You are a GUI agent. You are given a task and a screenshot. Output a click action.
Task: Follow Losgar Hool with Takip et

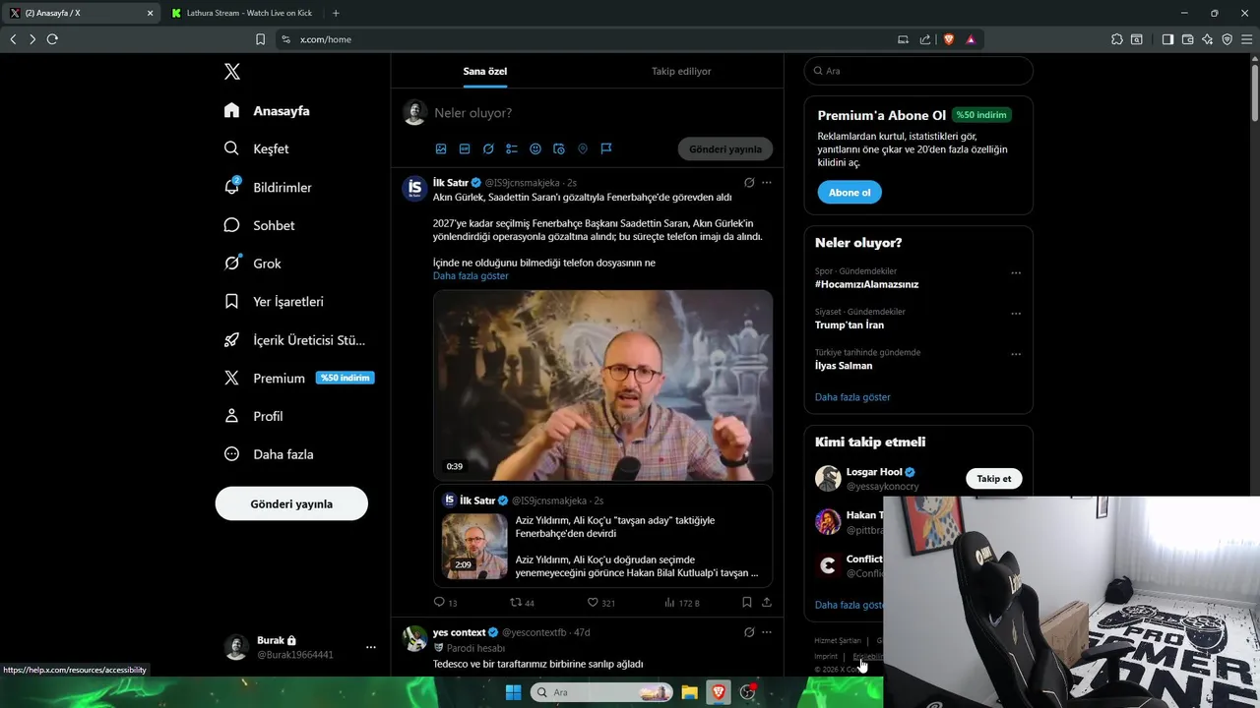pyautogui.click(x=993, y=479)
